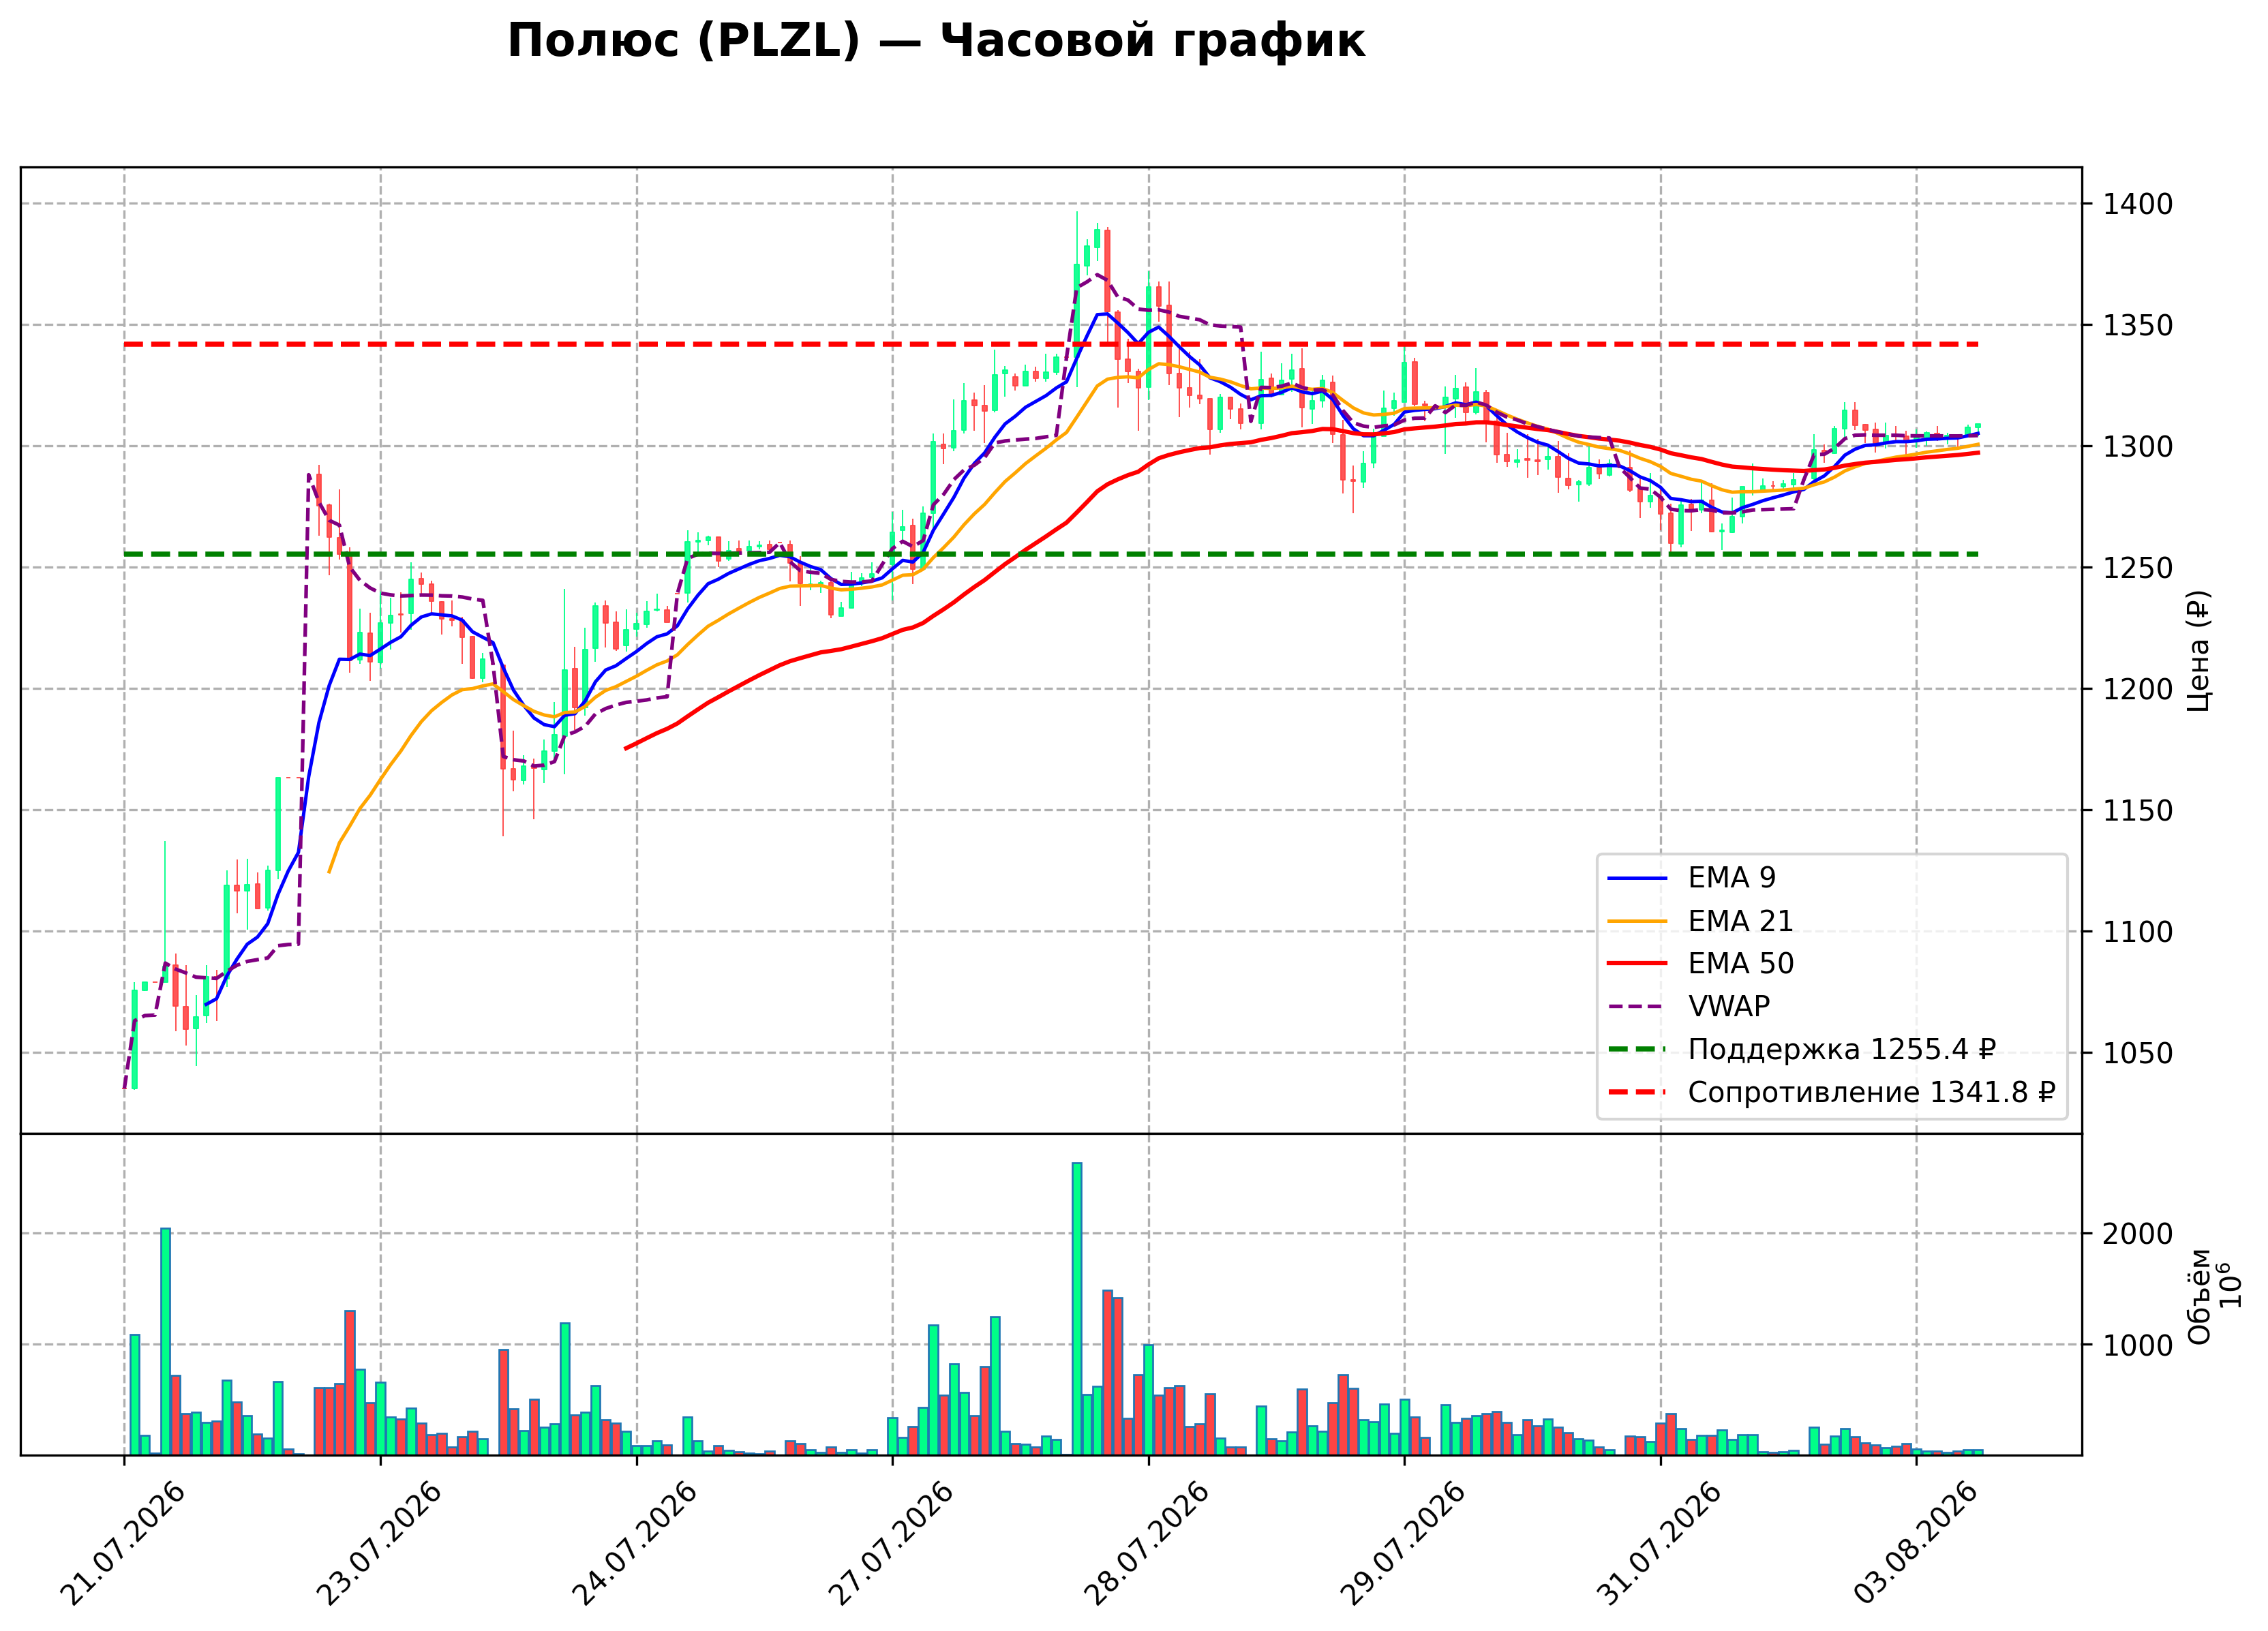The height and width of the screenshot is (1631, 2268).
Task: Click the green dashed support sample in legend
Action: point(1638,1050)
